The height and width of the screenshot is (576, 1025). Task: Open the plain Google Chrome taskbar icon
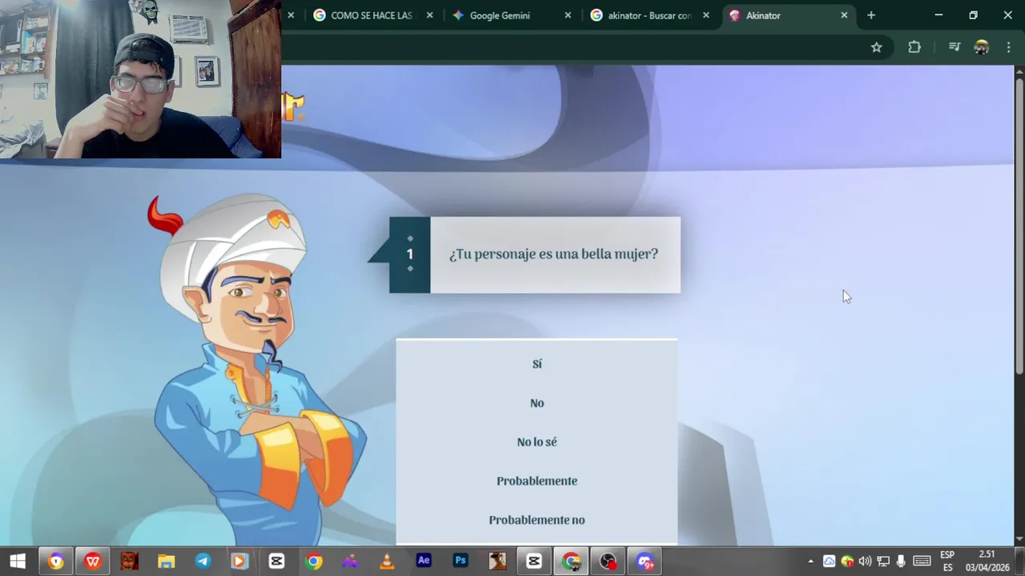click(x=313, y=562)
